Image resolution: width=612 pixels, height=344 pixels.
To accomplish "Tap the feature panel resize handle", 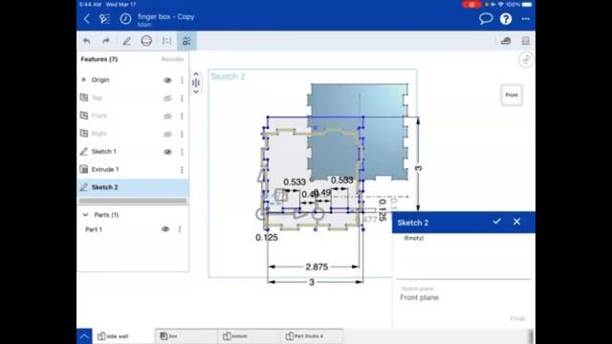I will click(x=196, y=83).
